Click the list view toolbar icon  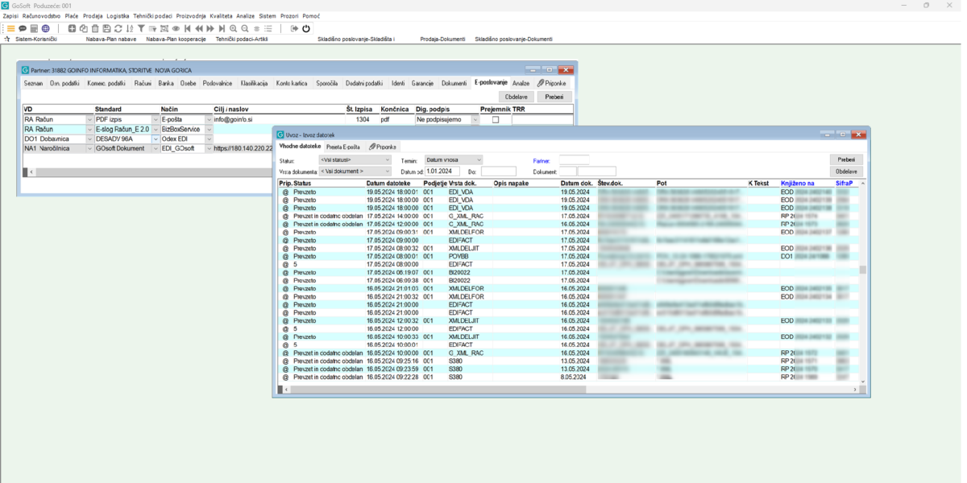tap(268, 28)
